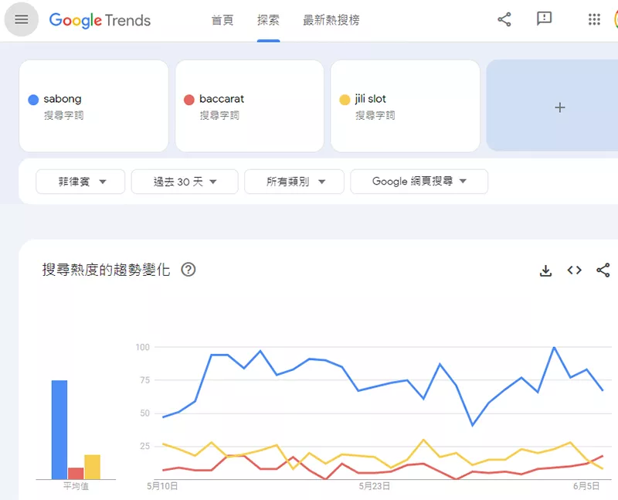Expand the 所有類別 category dropdown

click(x=294, y=182)
